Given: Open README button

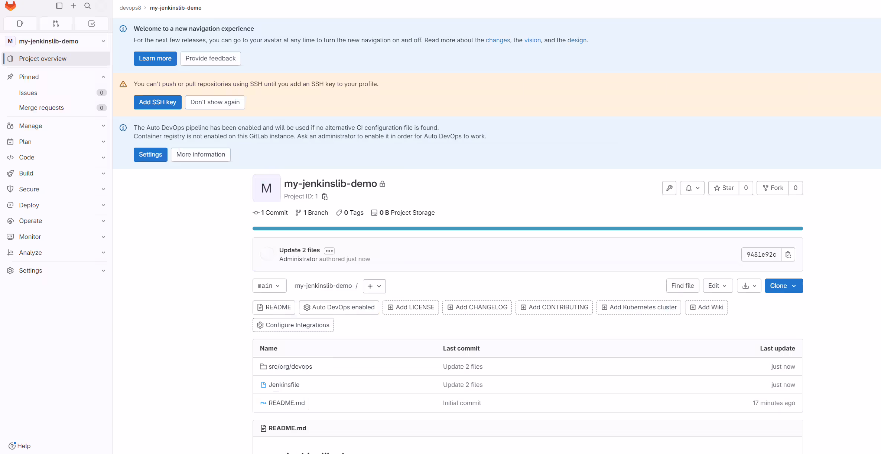Looking at the screenshot, I should 274,307.
